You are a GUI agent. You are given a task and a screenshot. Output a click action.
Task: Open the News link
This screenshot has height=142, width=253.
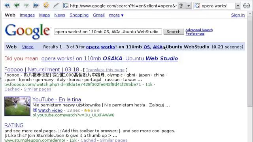[60, 15]
